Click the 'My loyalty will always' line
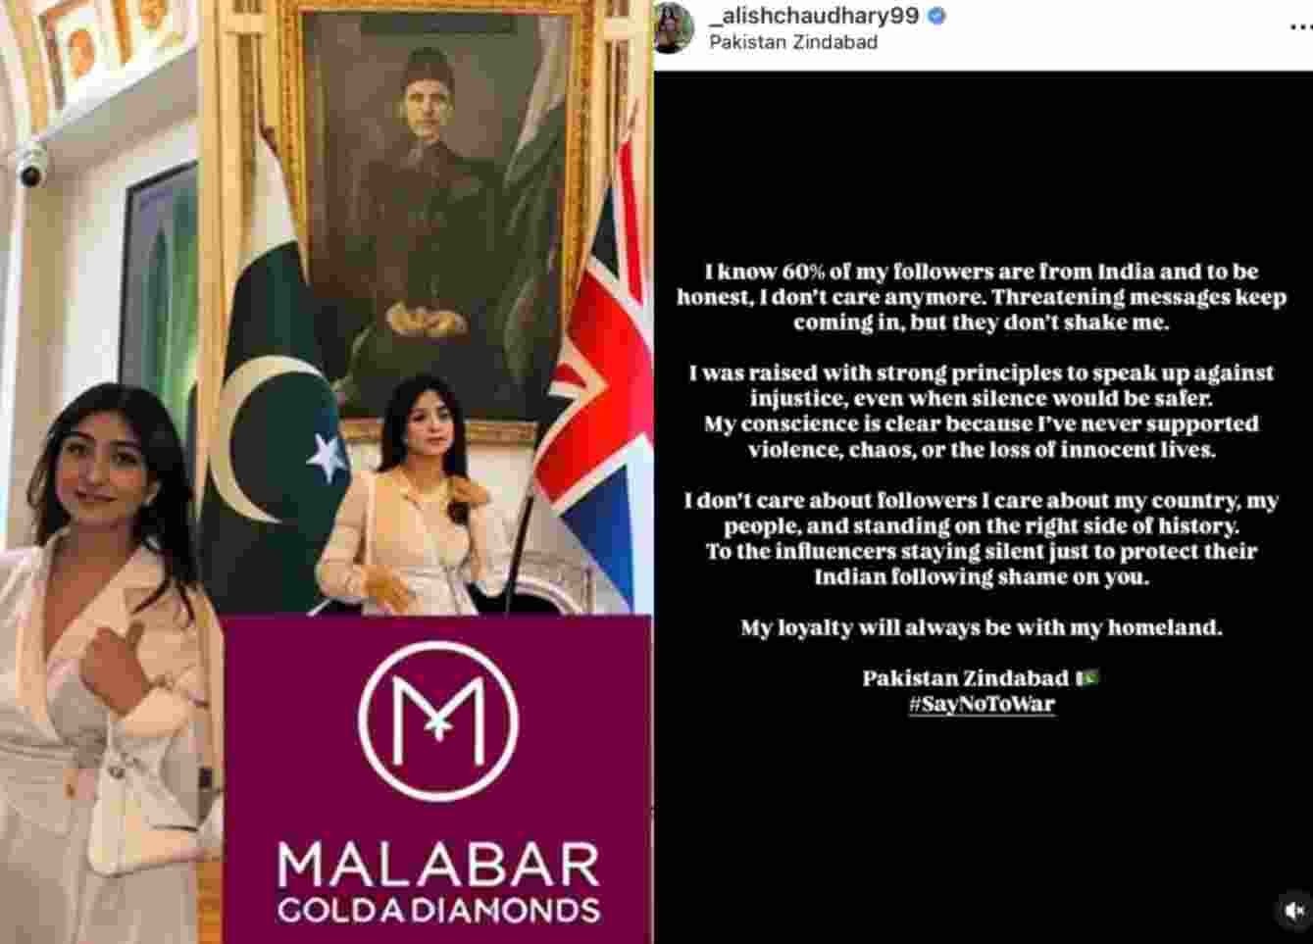 point(982,627)
